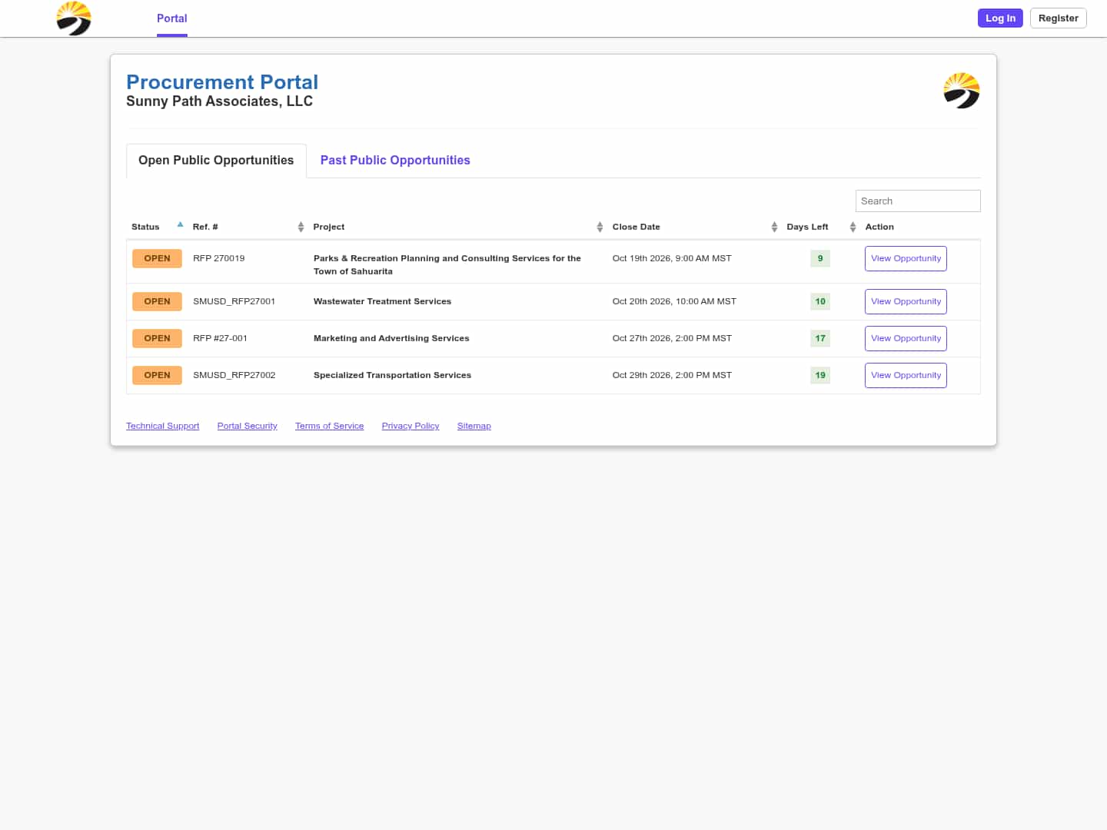Open Sitemap link
The image size is (1107, 830).
pyautogui.click(x=474, y=426)
